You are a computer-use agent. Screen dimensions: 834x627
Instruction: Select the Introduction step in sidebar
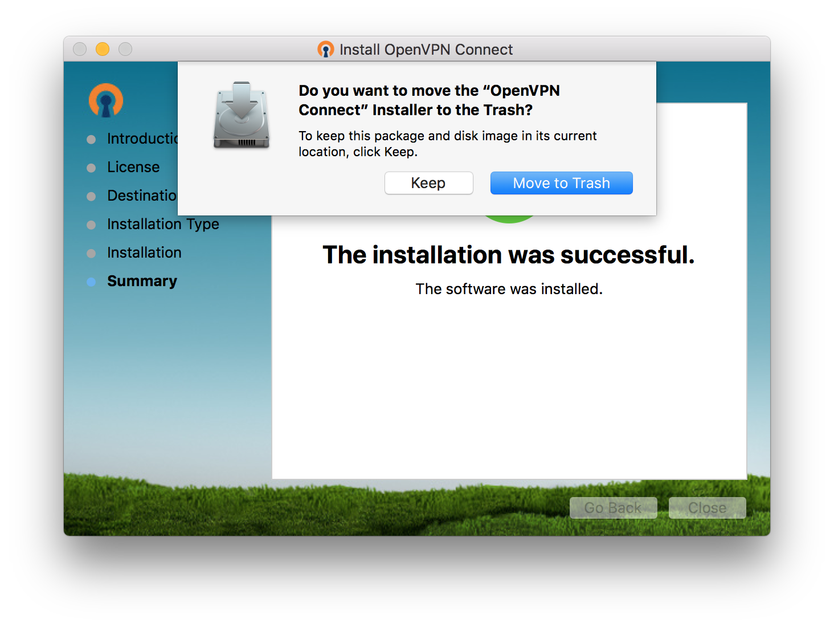pos(142,139)
